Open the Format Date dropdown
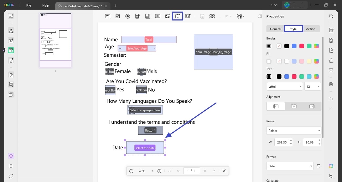 (x=289, y=166)
